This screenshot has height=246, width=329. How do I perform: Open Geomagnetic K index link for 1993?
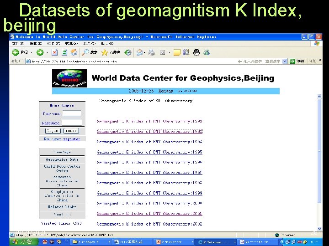(149, 132)
